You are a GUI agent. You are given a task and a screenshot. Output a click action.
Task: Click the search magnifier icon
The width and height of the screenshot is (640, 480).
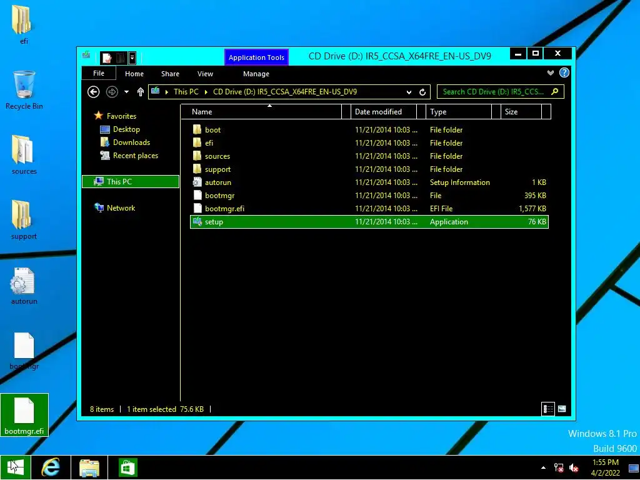555,91
